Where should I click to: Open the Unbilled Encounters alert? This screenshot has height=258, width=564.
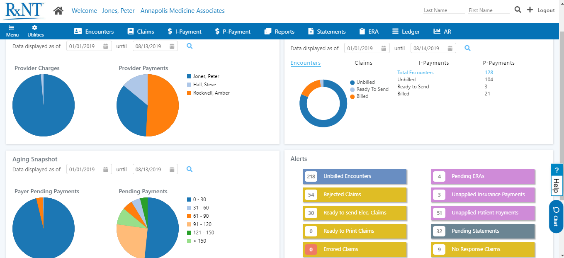pos(355,176)
